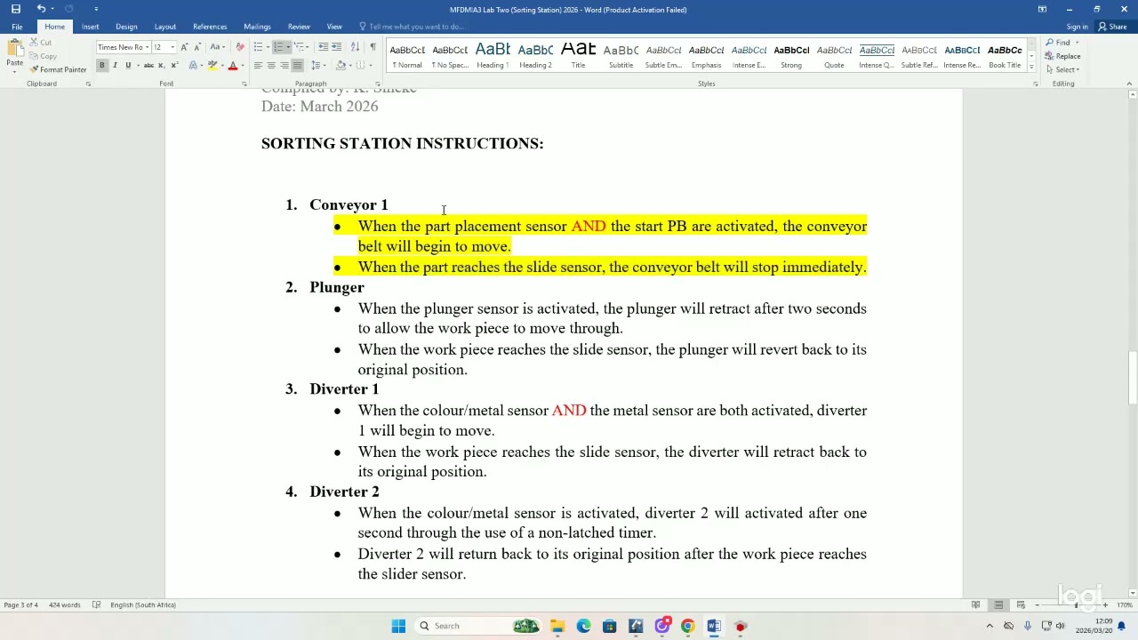Screen dimensions: 1138x640
Task: Open the font size dropdown
Action: click(172, 47)
